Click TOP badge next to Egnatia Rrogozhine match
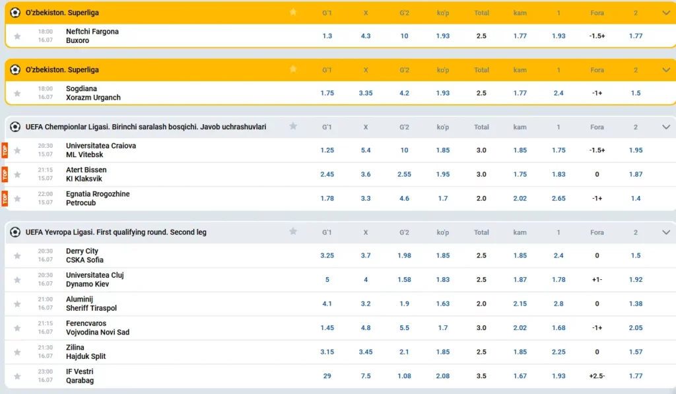Screen dimensions: 676x394 point(5,198)
